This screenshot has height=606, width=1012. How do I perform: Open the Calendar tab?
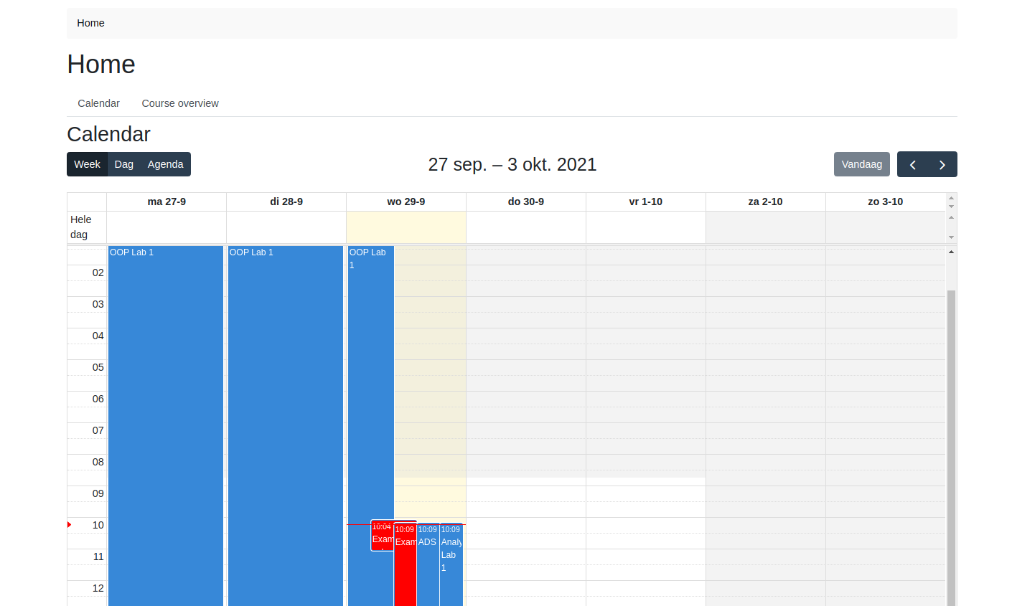[98, 103]
